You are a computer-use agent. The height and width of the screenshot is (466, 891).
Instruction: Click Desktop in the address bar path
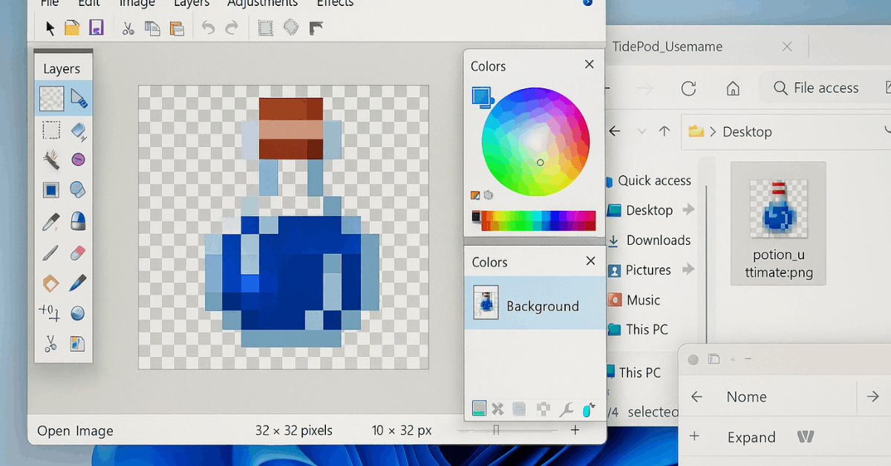point(747,131)
